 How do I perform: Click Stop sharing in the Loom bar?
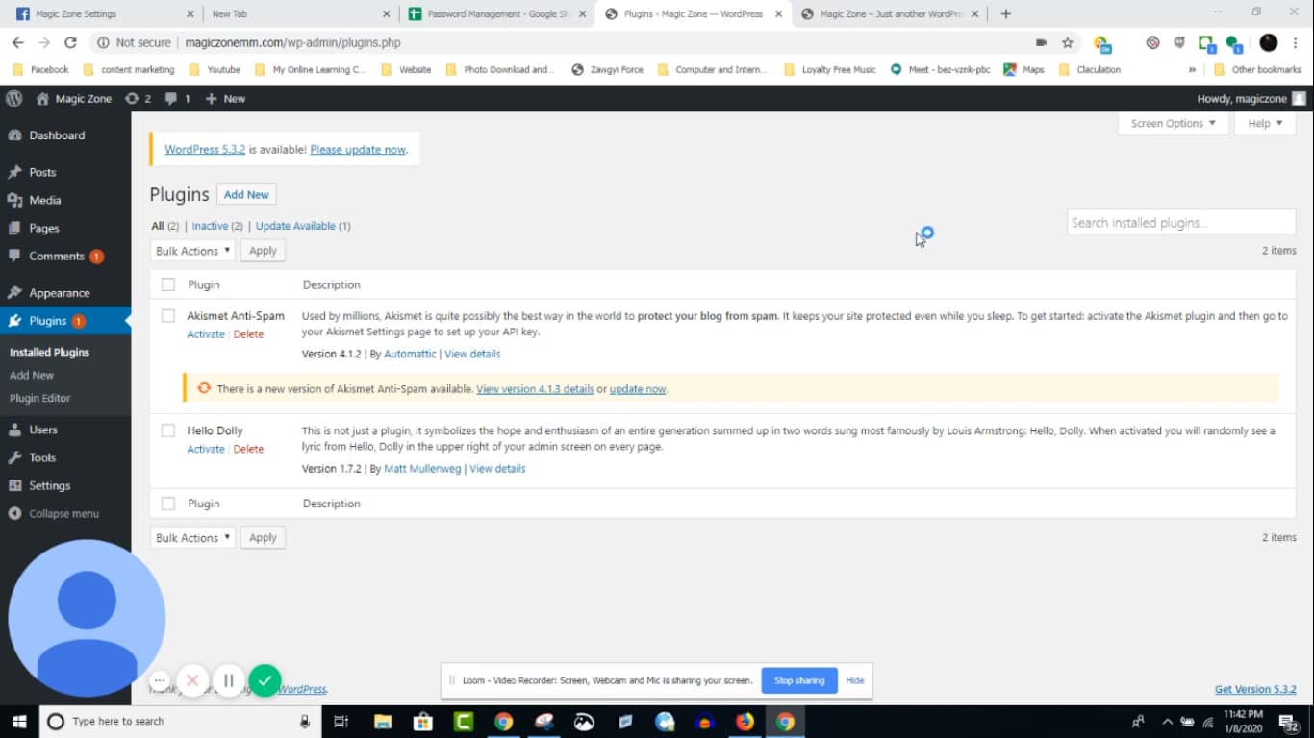799,680
